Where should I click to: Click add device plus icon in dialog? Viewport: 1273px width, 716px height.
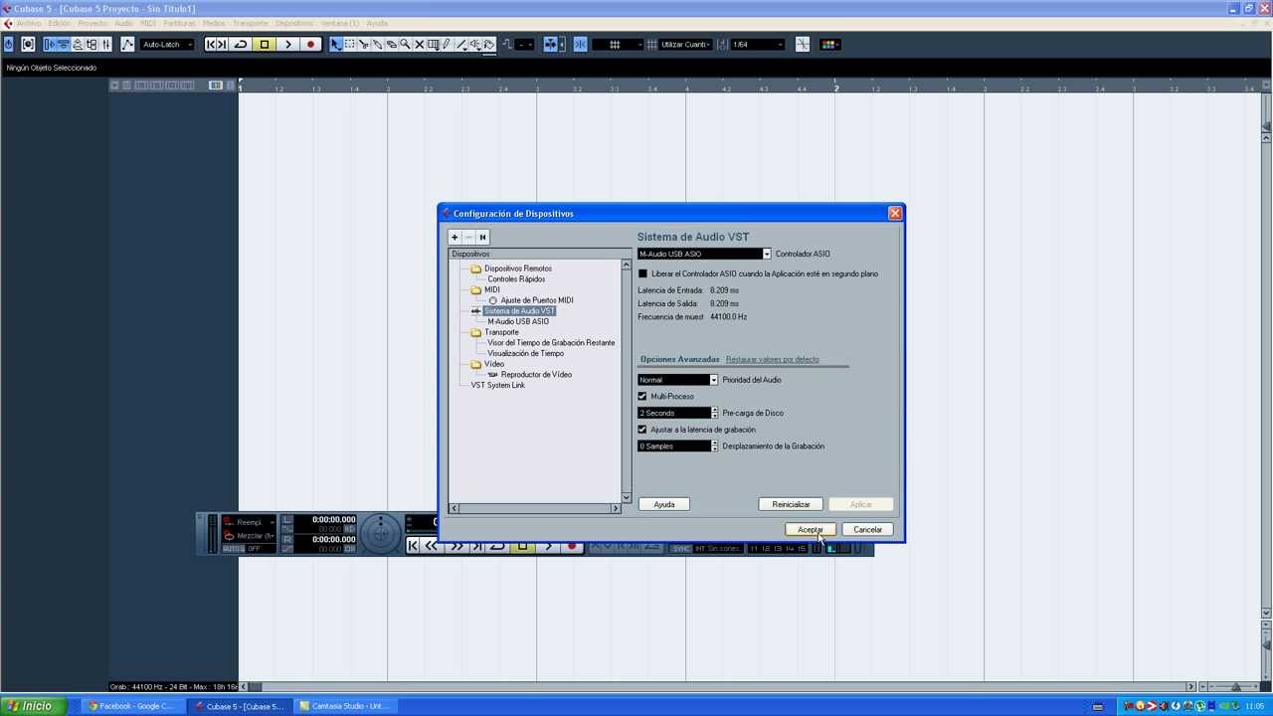(x=455, y=237)
